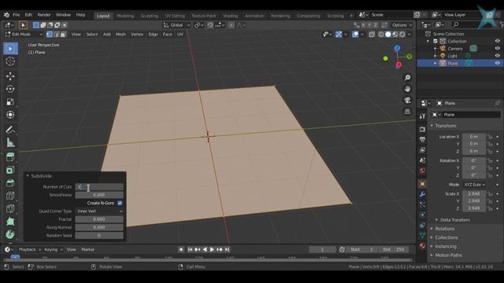Toggle Create N-Gons checkbox
This screenshot has height=283, width=504.
click(x=120, y=203)
